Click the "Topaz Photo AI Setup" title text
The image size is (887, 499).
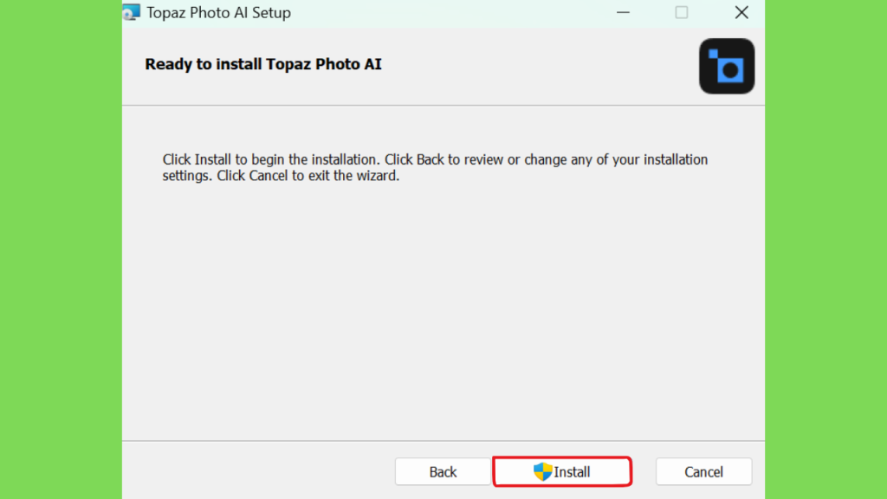coord(218,12)
